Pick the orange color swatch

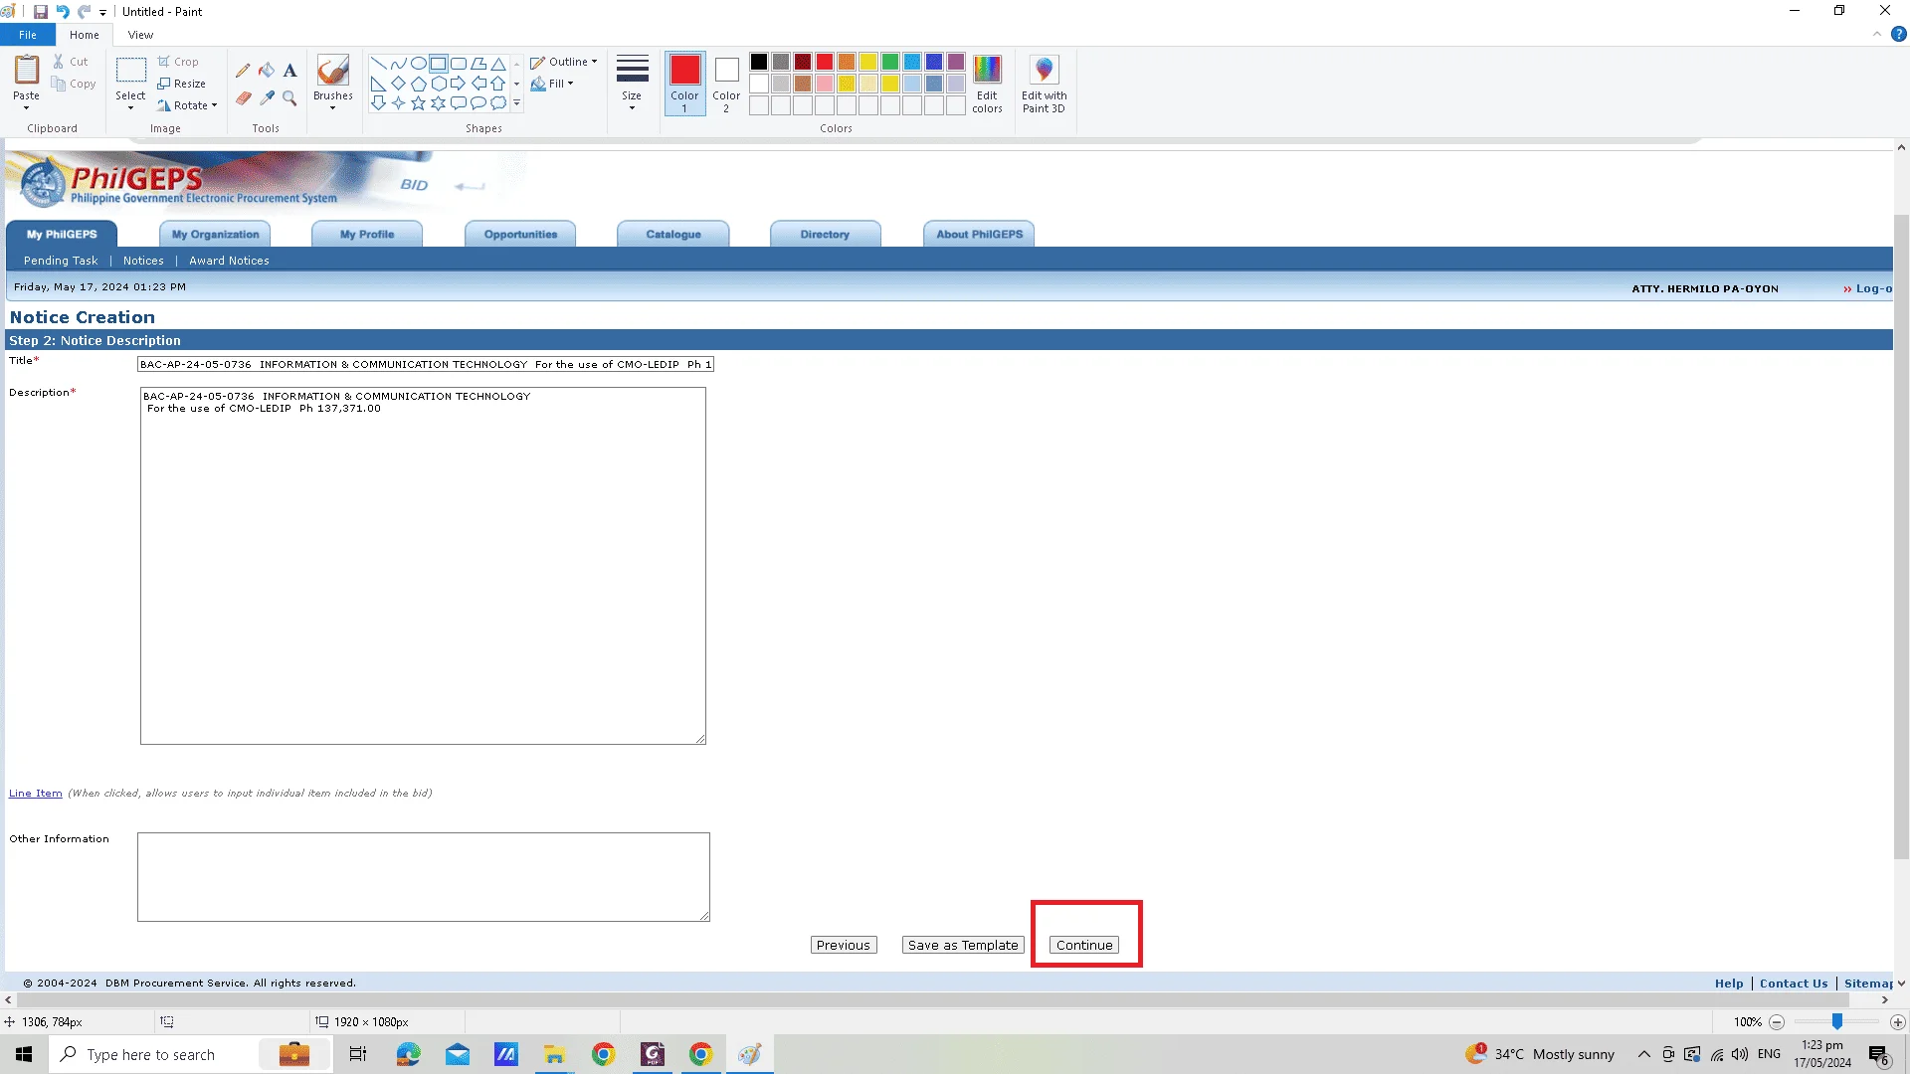point(847,62)
